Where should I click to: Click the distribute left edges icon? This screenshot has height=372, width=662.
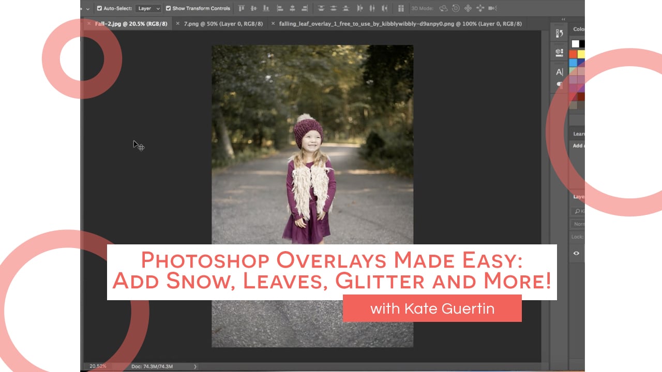[x=359, y=8]
